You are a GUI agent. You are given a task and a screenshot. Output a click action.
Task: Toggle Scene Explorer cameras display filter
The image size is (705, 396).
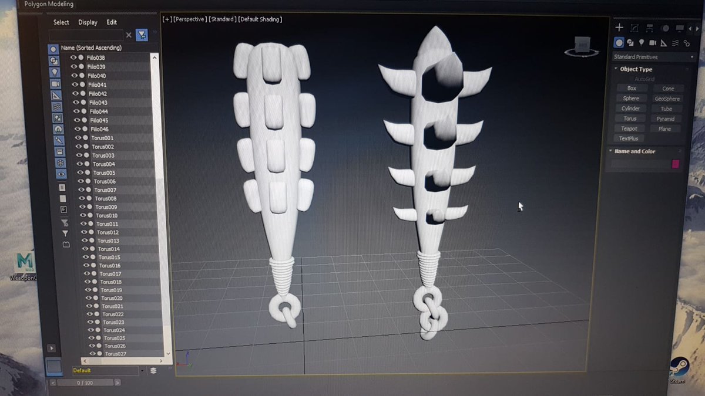pos(56,84)
